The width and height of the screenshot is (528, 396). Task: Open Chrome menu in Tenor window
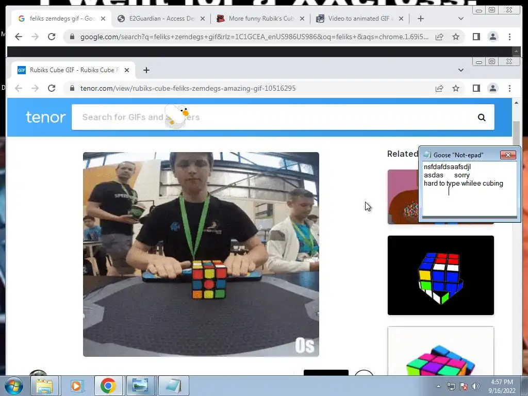(509, 88)
